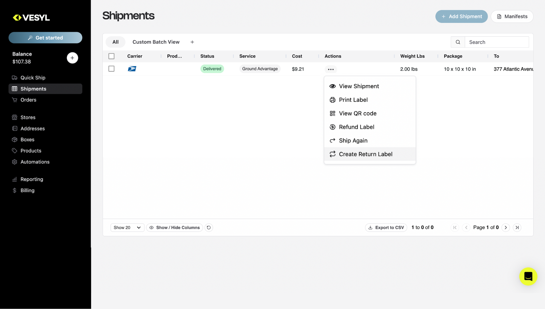Image resolution: width=545 pixels, height=309 pixels.
Task: Open Reporting from the sidebar
Action: coord(31,179)
